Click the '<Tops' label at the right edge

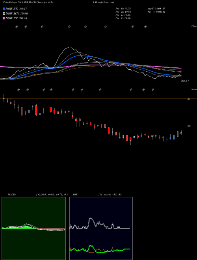click(x=193, y=26)
